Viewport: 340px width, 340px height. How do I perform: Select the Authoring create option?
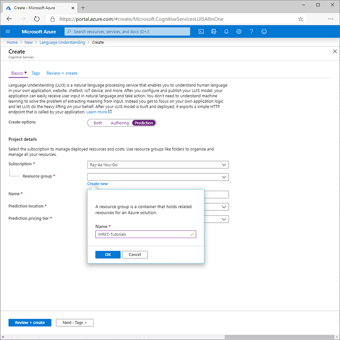[x=120, y=123]
